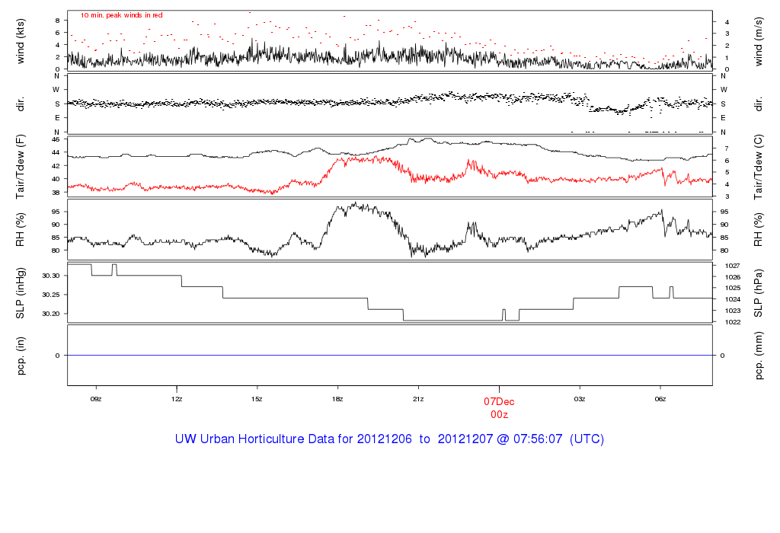Click the 'pcp. (mm)' axis label

click(758, 356)
